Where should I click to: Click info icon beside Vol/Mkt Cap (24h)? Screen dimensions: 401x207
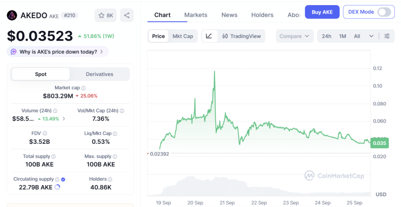(x=122, y=111)
